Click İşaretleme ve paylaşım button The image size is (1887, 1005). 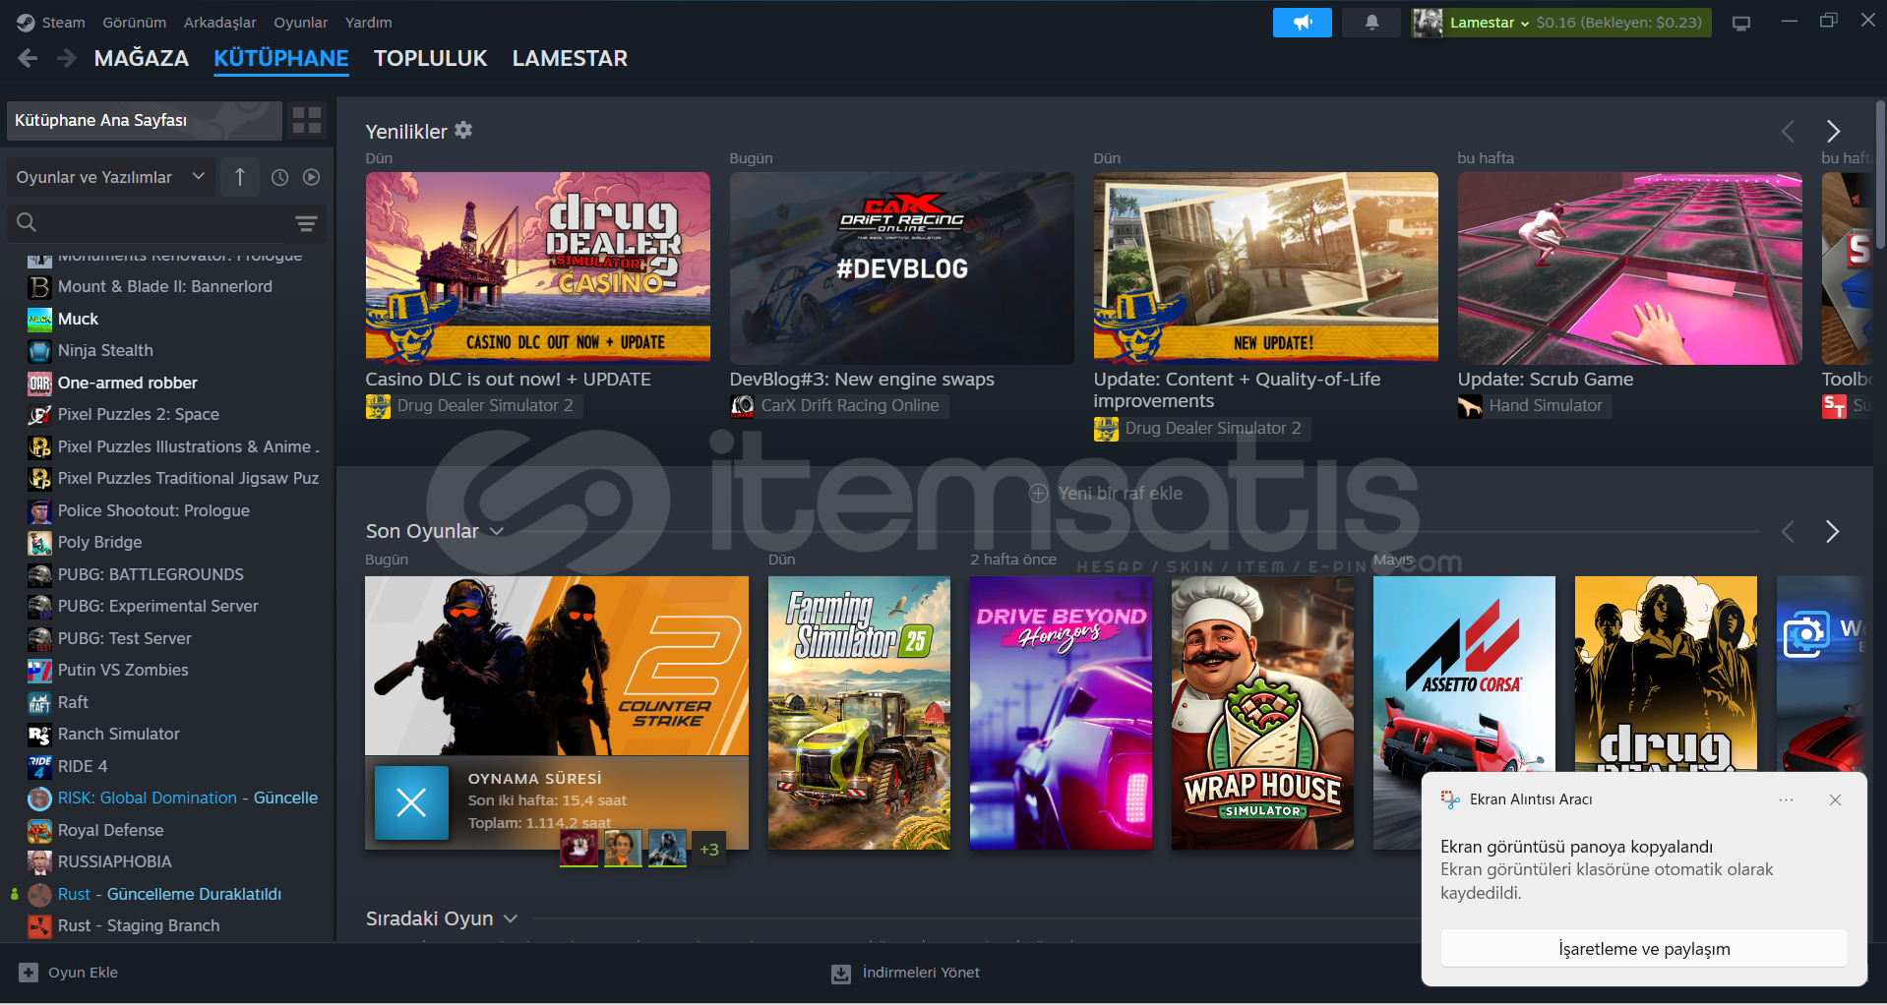pyautogui.click(x=1644, y=949)
